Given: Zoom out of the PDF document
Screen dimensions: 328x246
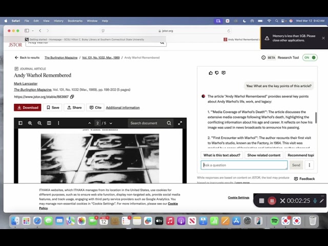Looking at the screenshot, I should click(39, 123).
